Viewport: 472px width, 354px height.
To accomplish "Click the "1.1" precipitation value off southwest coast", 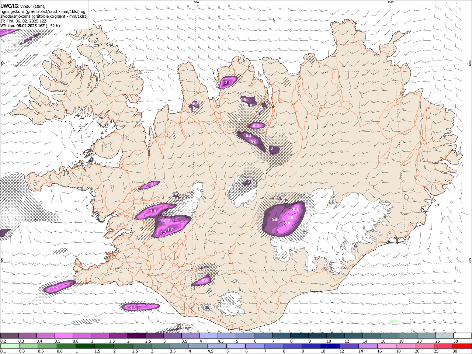I will point(56,288).
